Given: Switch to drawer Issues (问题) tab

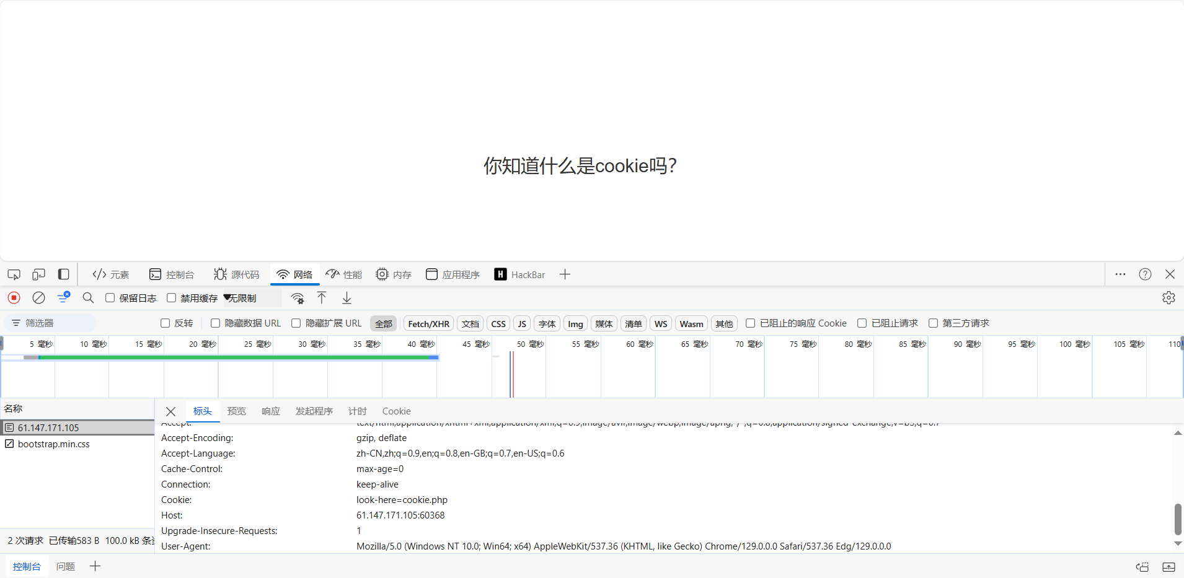Looking at the screenshot, I should pyautogui.click(x=65, y=566).
